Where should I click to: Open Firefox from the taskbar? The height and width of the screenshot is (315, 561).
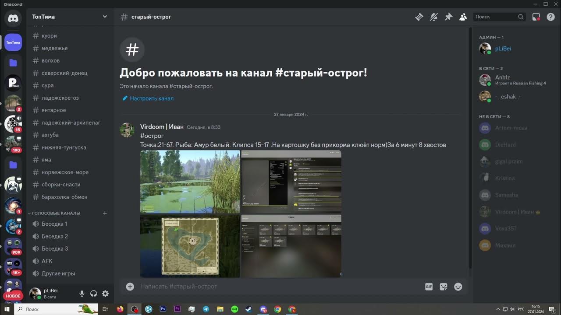point(120,309)
